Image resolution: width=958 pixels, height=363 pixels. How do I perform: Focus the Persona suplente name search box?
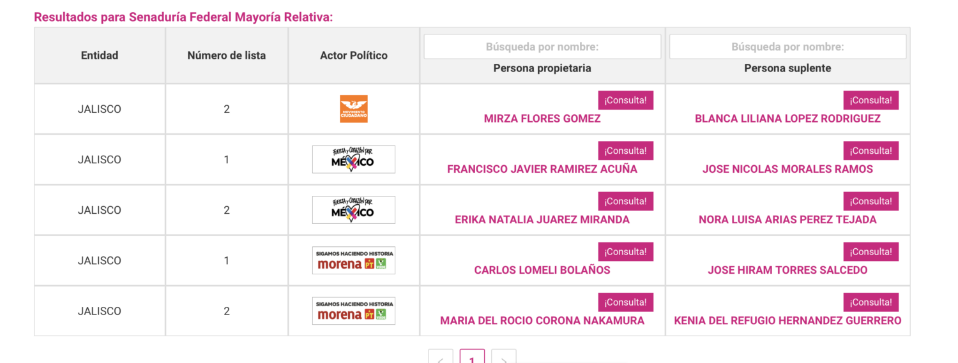coord(787,47)
